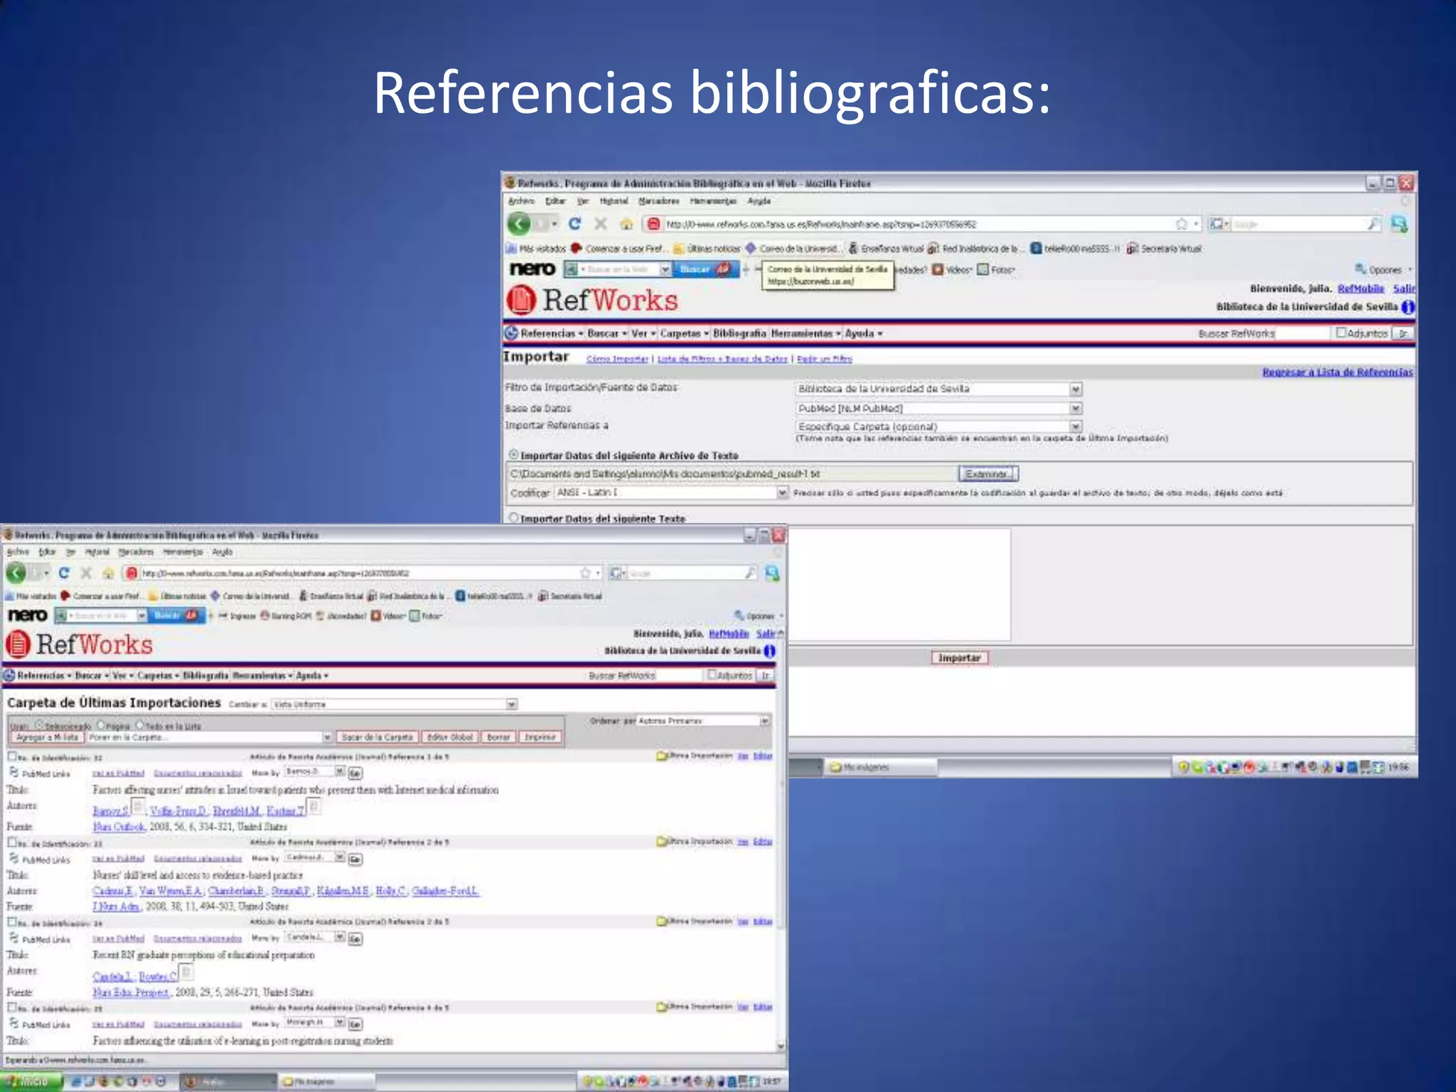The image size is (1456, 1092).
Task: Click Imprimir button
Action: (x=540, y=737)
